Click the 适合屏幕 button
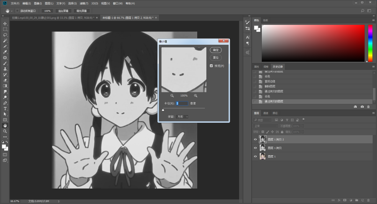 point(63,11)
